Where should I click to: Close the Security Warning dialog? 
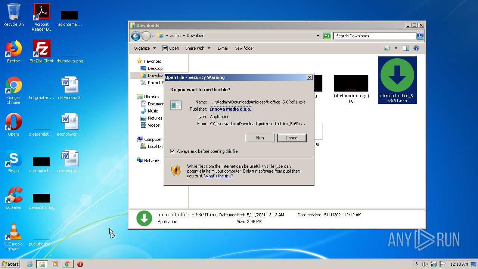pos(309,77)
